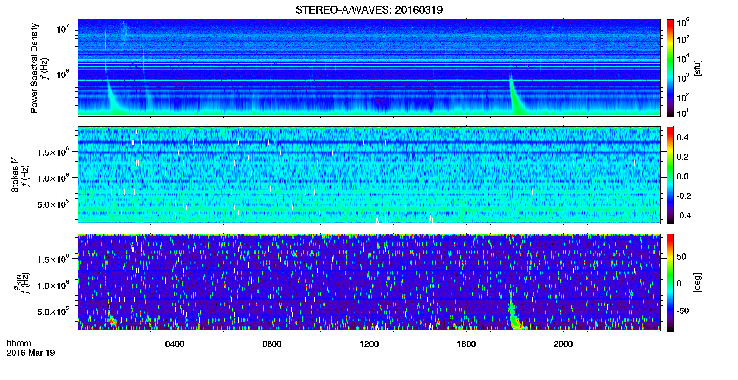Click the 50 label on the degree color bar
The height and width of the screenshot is (380, 738).
(681, 256)
